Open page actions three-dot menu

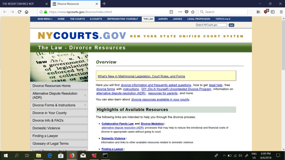tap(180, 12)
